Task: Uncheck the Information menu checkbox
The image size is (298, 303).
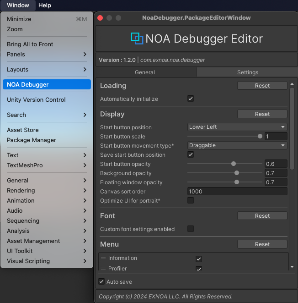Action: click(199, 259)
